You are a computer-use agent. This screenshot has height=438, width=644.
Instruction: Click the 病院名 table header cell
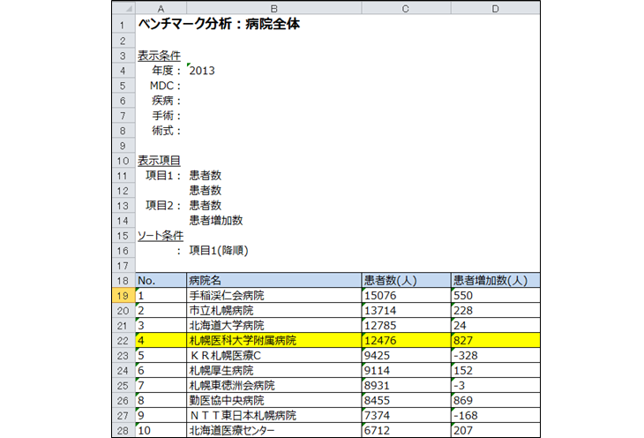click(x=274, y=281)
